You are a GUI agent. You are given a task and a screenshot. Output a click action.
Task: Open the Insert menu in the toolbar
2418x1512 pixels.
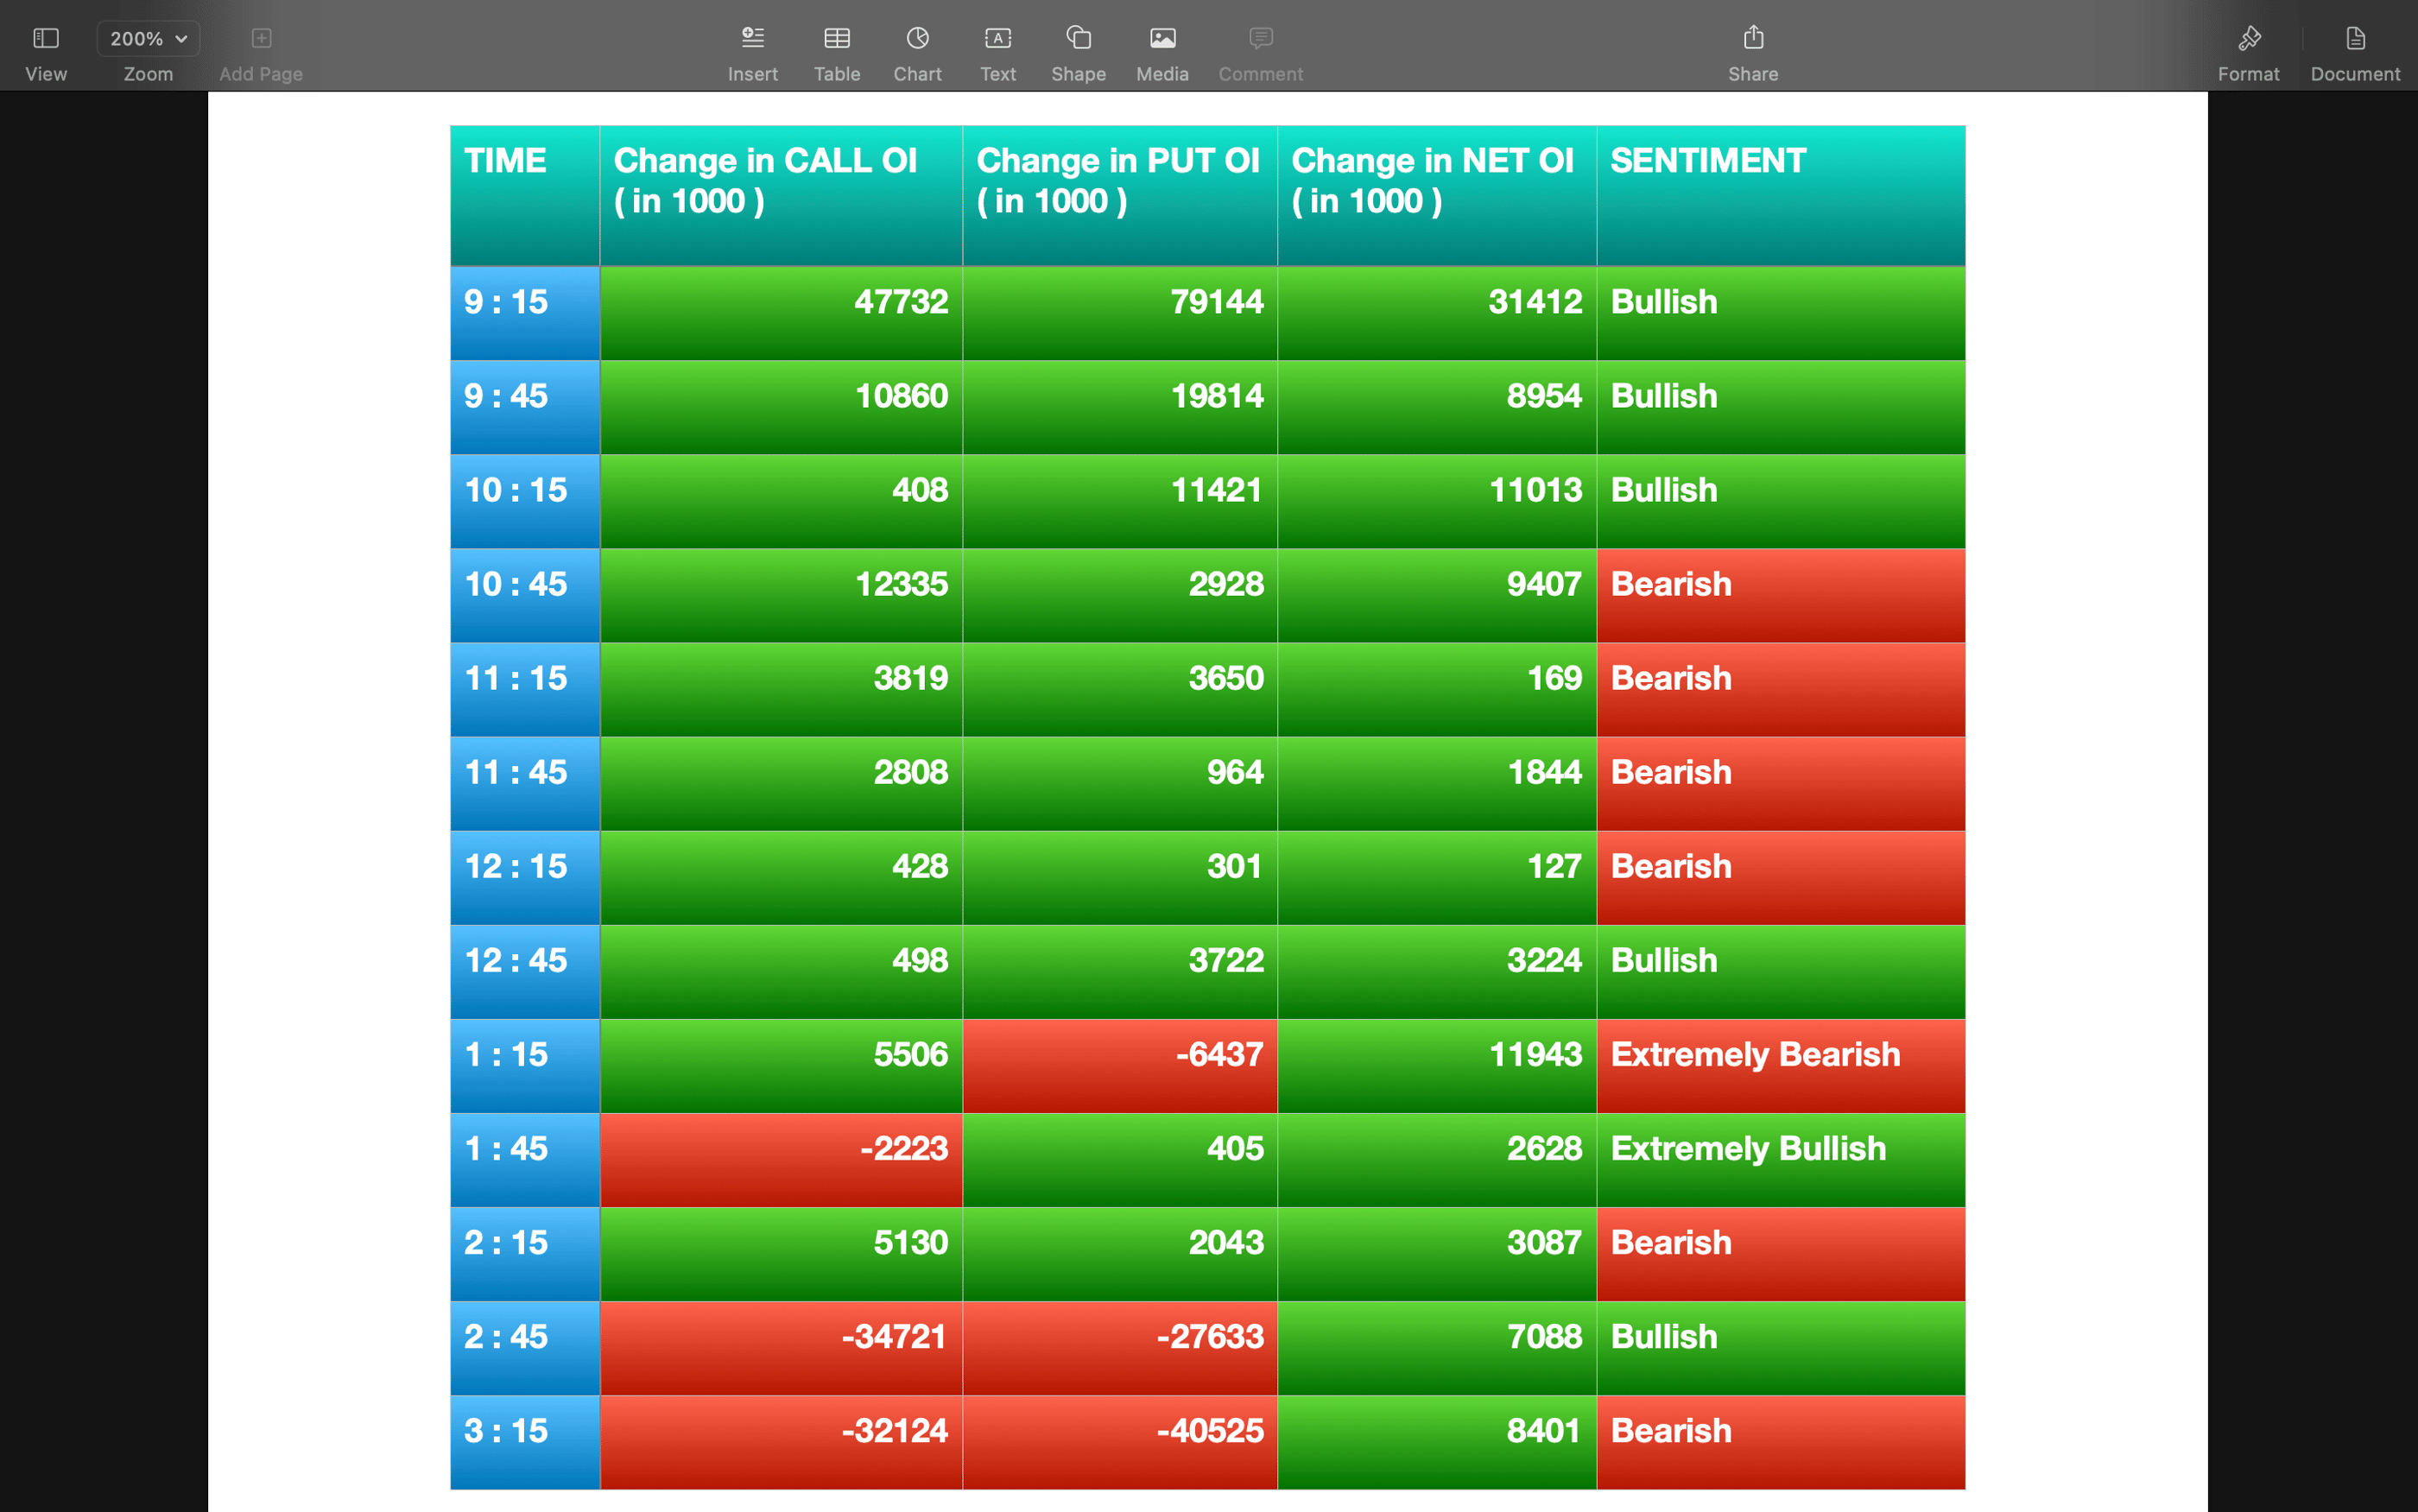(752, 47)
